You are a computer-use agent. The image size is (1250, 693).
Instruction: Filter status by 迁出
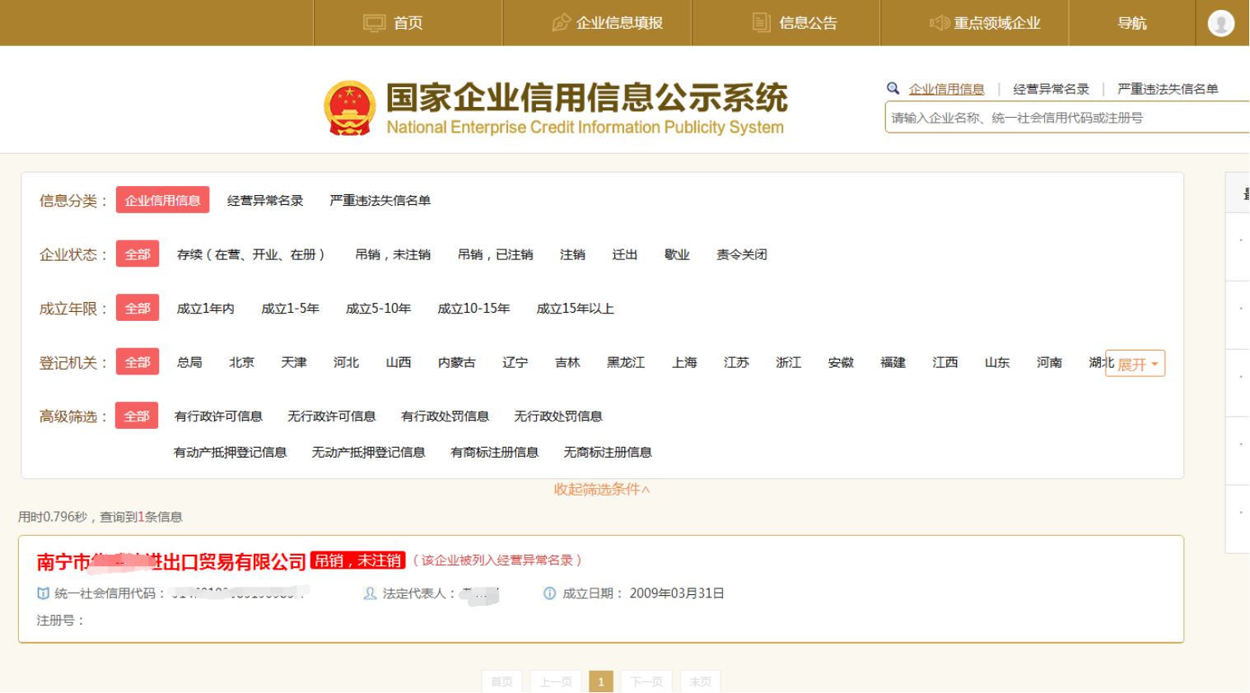click(x=624, y=254)
